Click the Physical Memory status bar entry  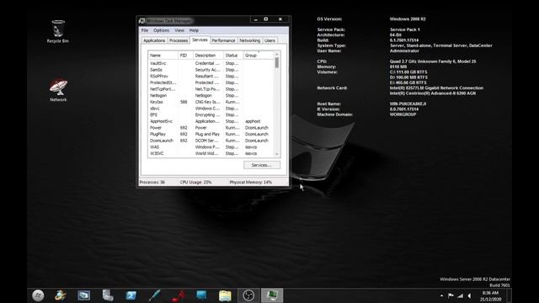click(251, 182)
